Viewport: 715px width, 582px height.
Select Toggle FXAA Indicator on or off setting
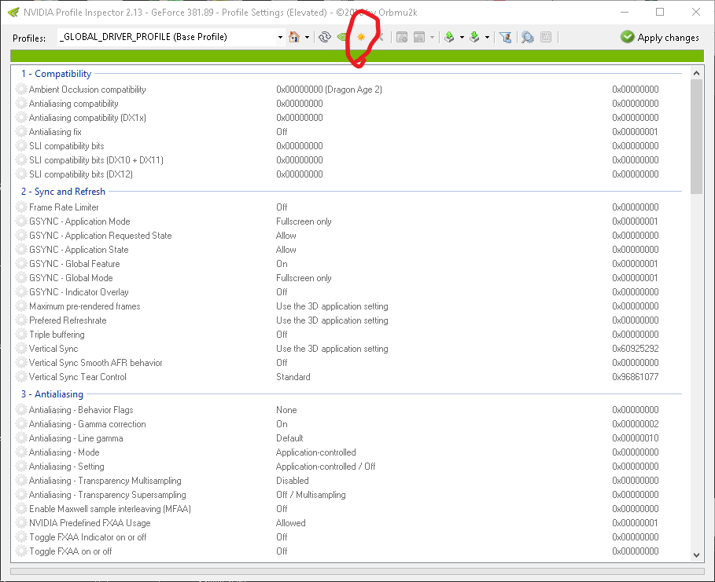click(x=349, y=537)
